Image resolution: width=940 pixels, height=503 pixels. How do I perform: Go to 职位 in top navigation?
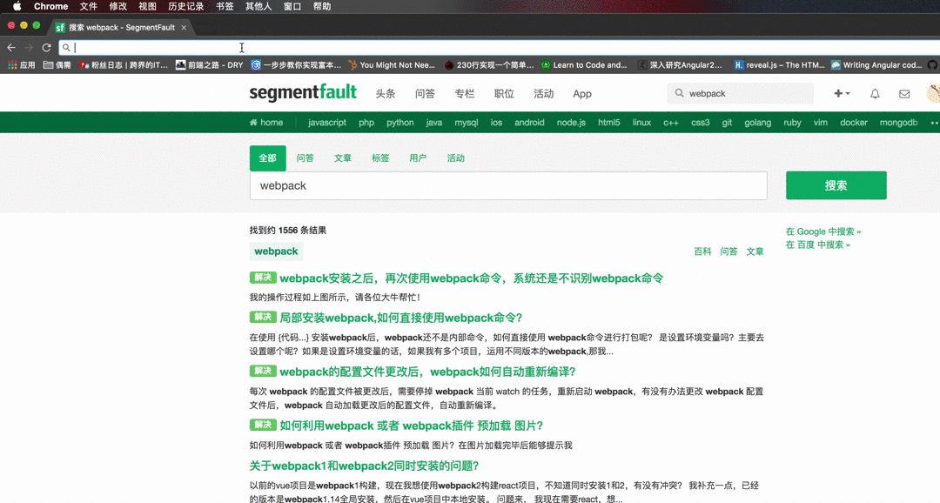pyautogui.click(x=504, y=93)
